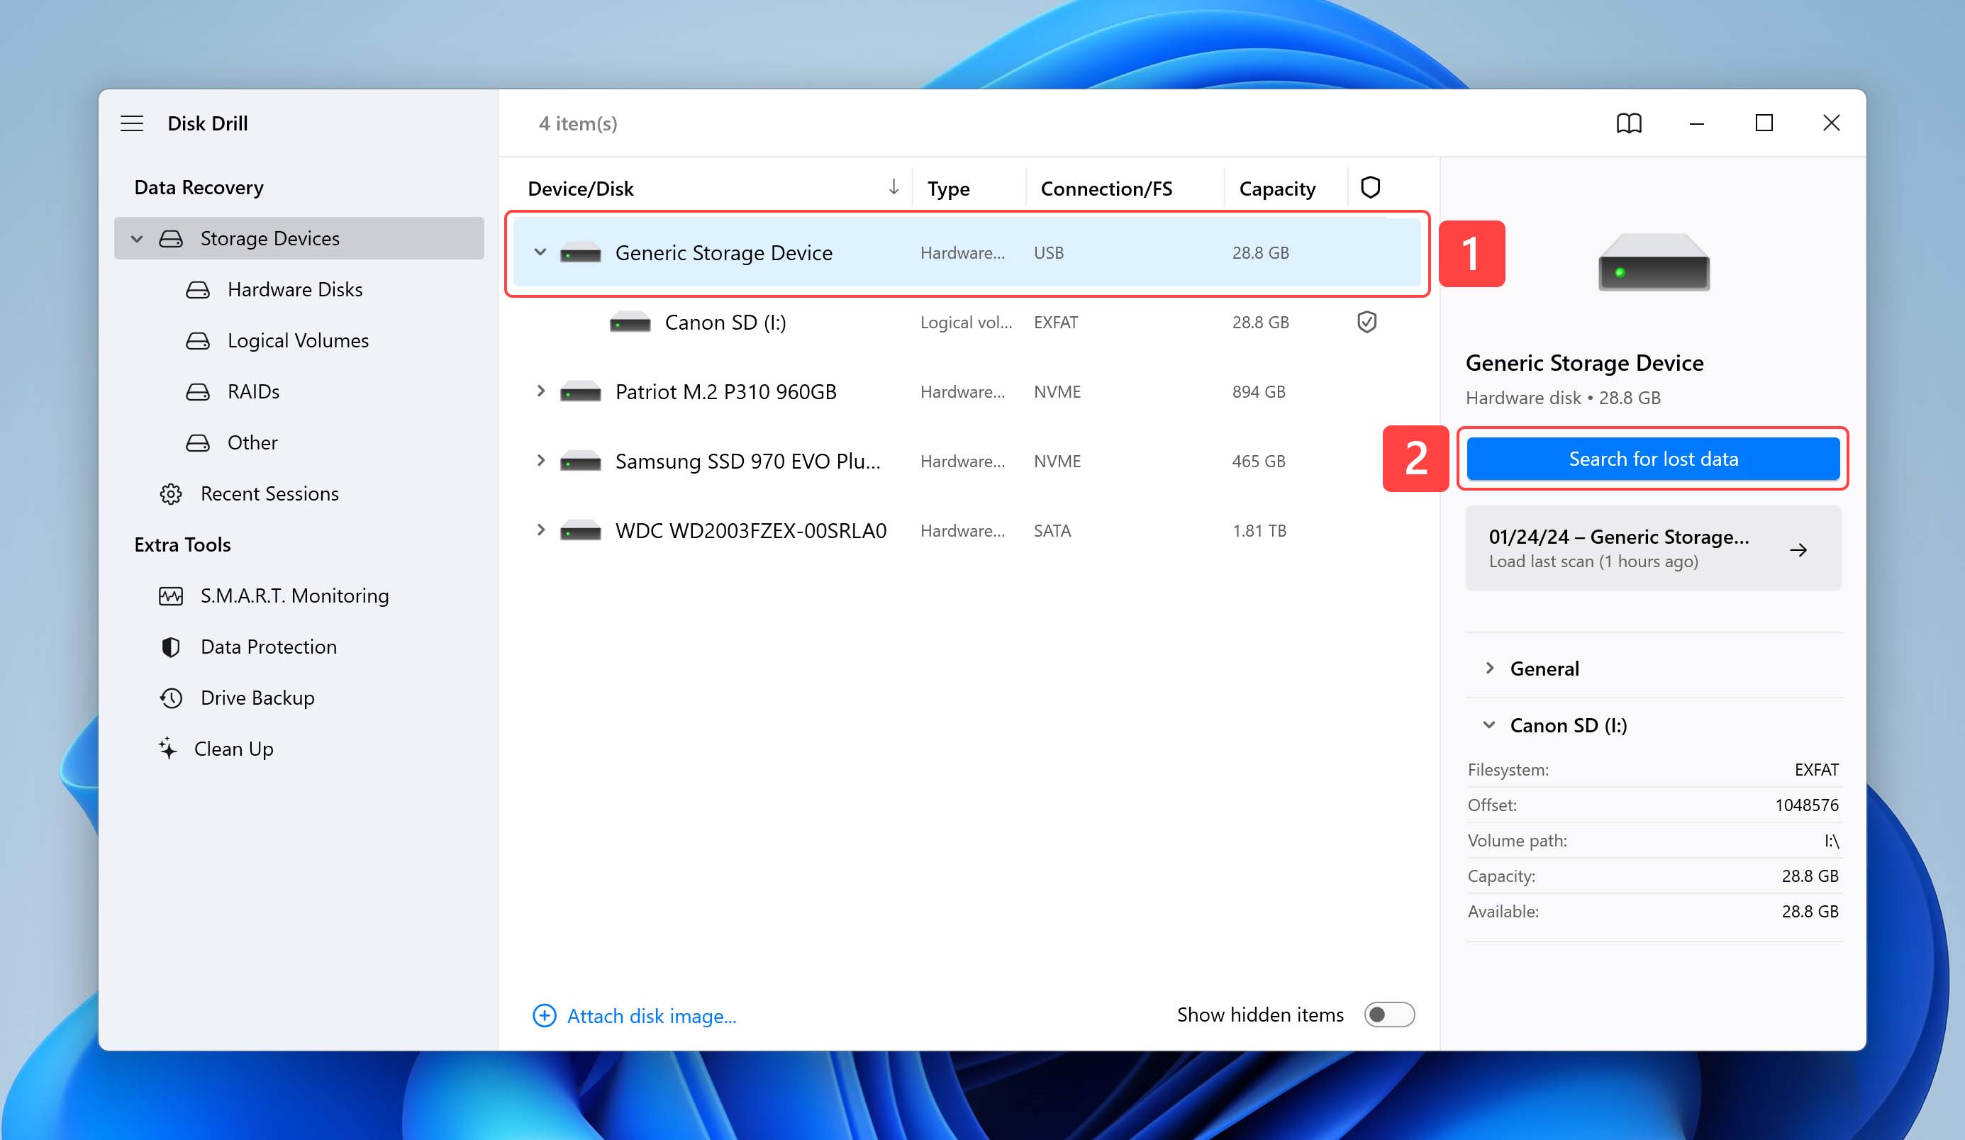This screenshot has width=1965, height=1140.
Task: Click Search for lost data button
Action: (x=1653, y=459)
